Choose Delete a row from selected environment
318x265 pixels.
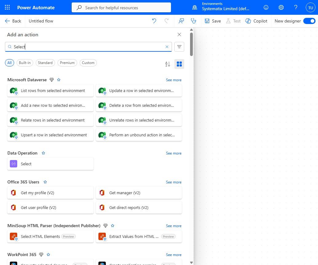click(139, 105)
